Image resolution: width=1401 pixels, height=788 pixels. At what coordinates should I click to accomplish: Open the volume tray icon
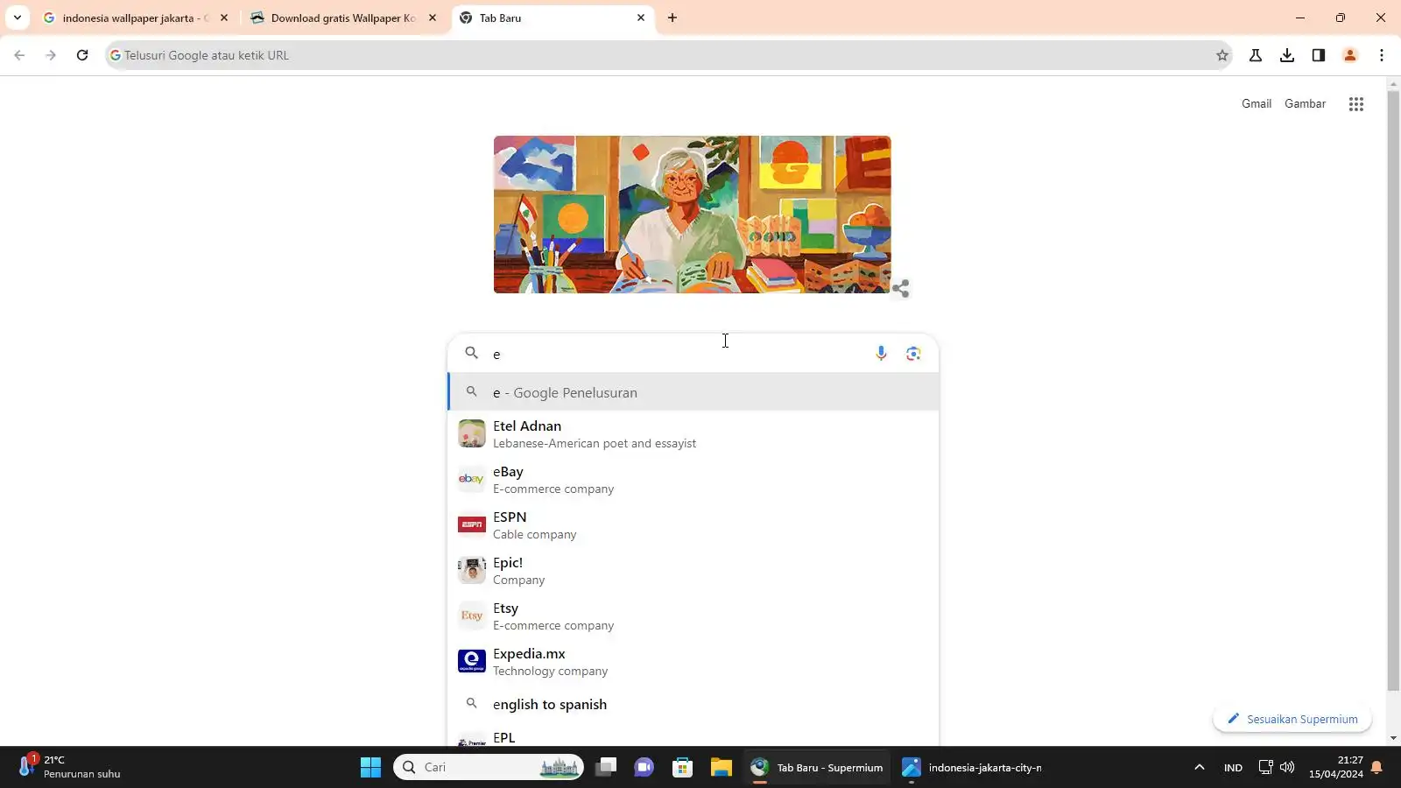1287,767
